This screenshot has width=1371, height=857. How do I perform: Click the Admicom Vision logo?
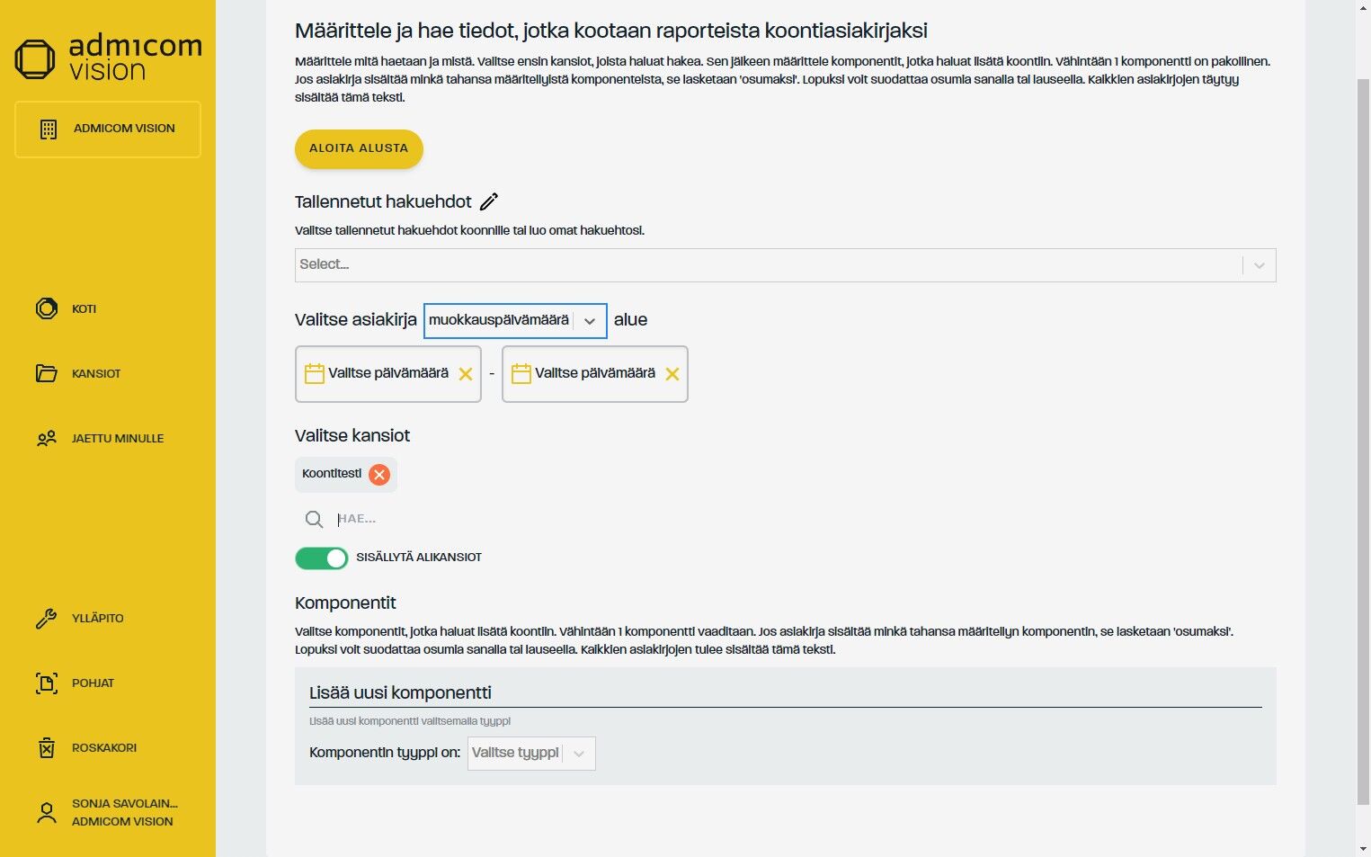(108, 58)
